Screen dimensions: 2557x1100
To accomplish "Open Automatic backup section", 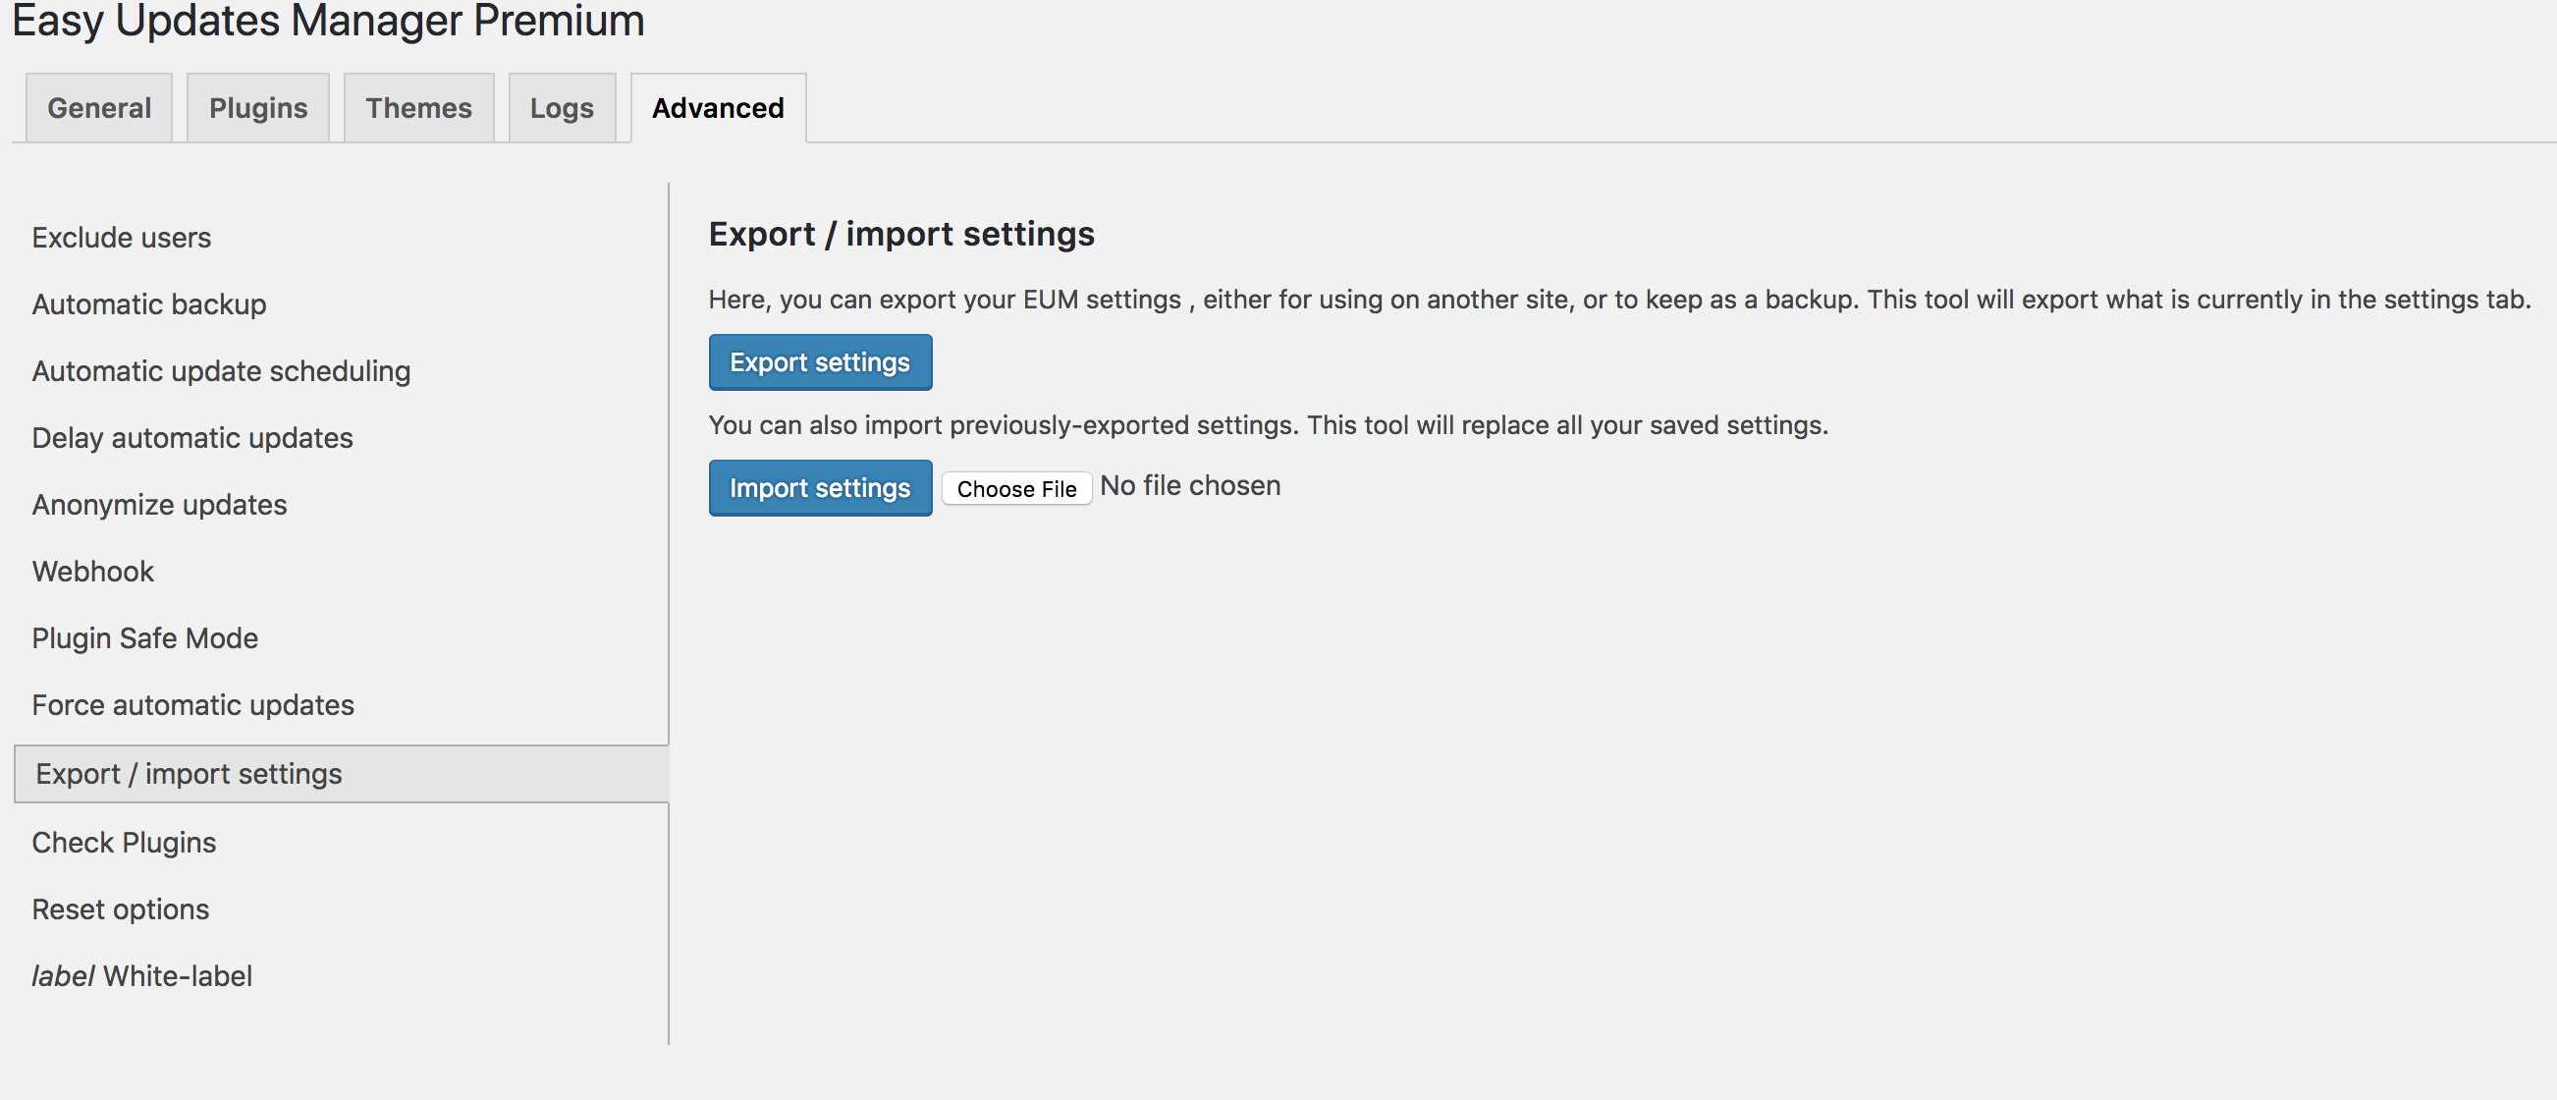I will pos(149,304).
